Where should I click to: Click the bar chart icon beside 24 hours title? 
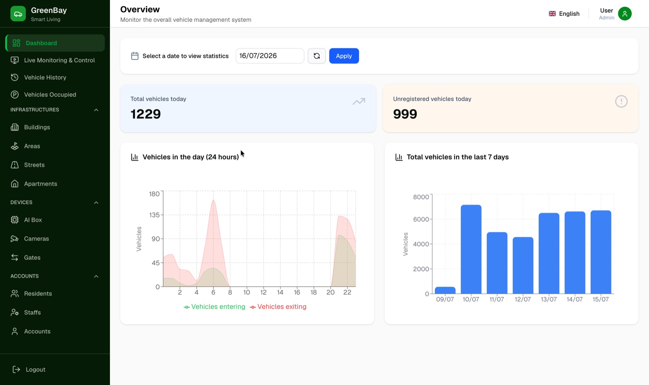[135, 157]
